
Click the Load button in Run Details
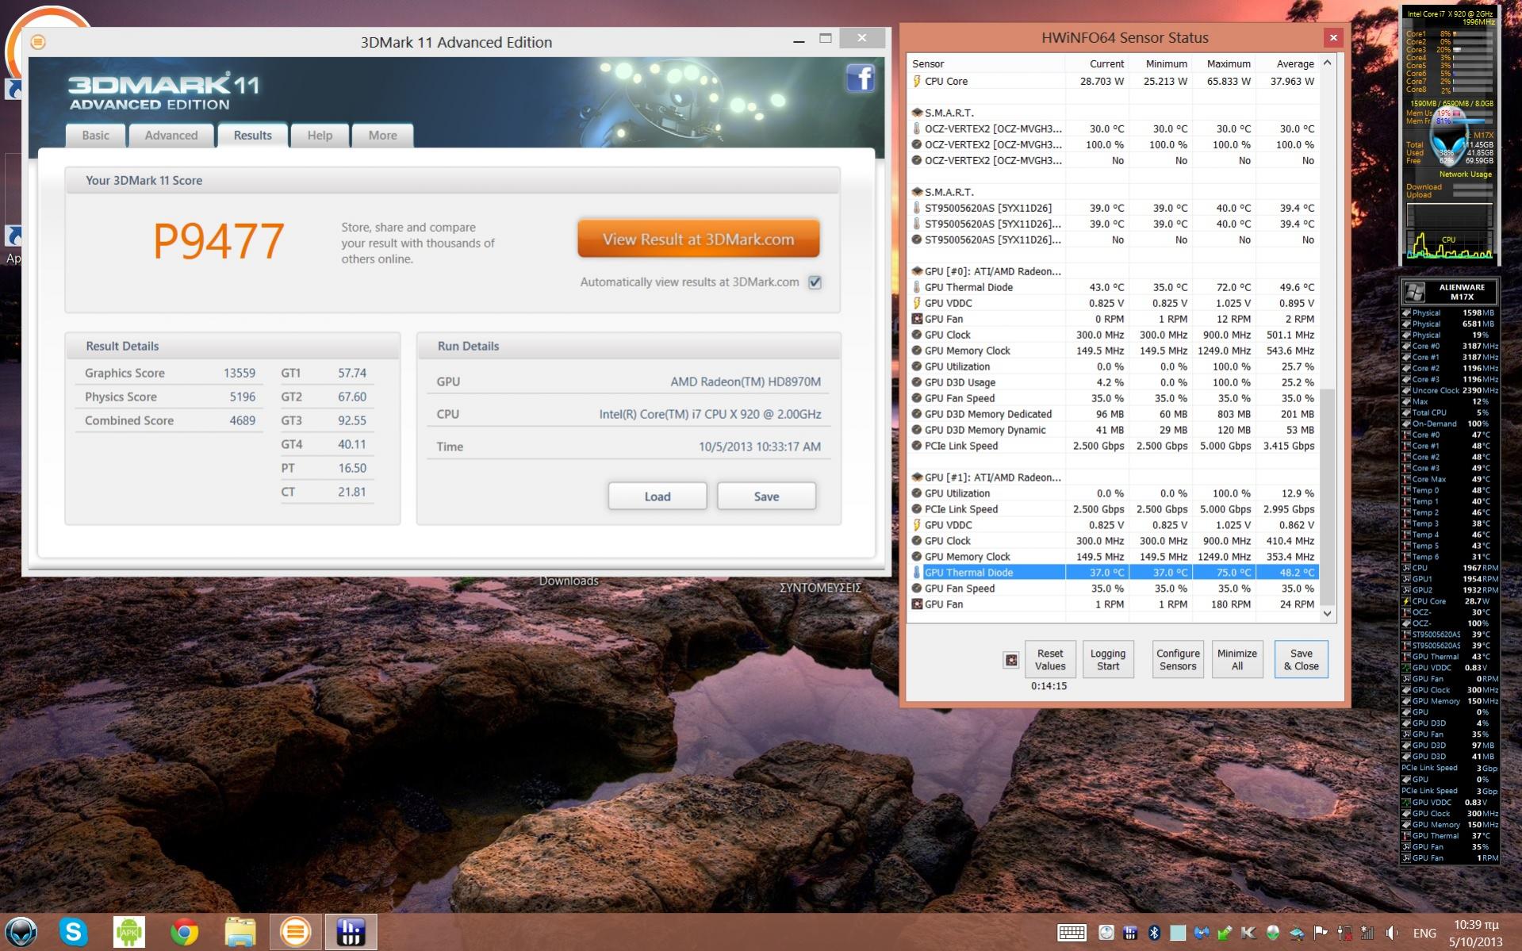click(x=657, y=497)
